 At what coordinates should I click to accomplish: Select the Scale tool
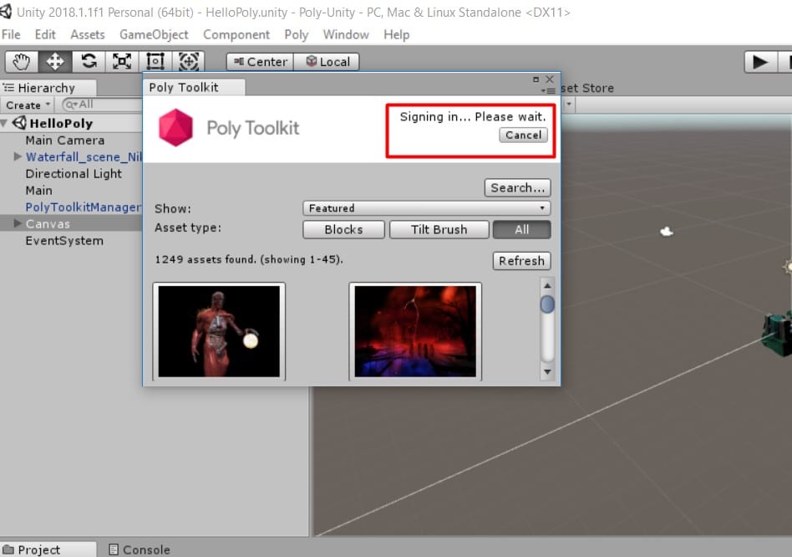click(x=122, y=62)
